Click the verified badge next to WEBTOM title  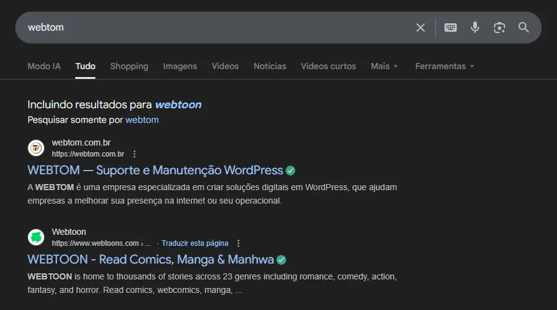click(290, 171)
